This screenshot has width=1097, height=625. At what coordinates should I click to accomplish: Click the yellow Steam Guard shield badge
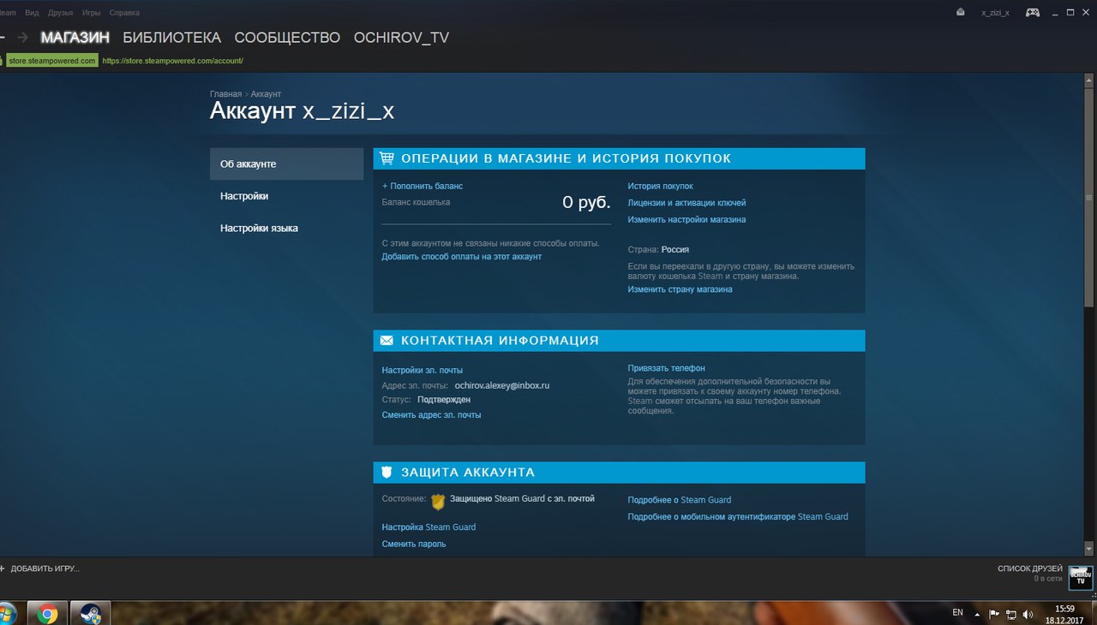point(438,502)
